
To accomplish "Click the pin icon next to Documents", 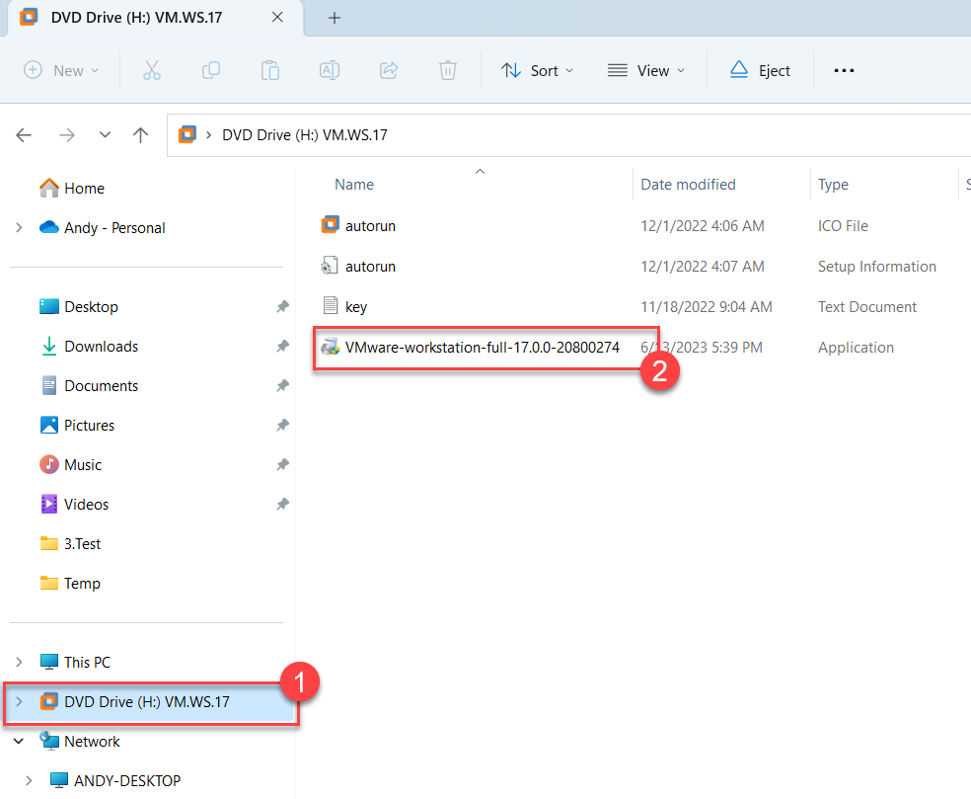I will click(x=282, y=385).
